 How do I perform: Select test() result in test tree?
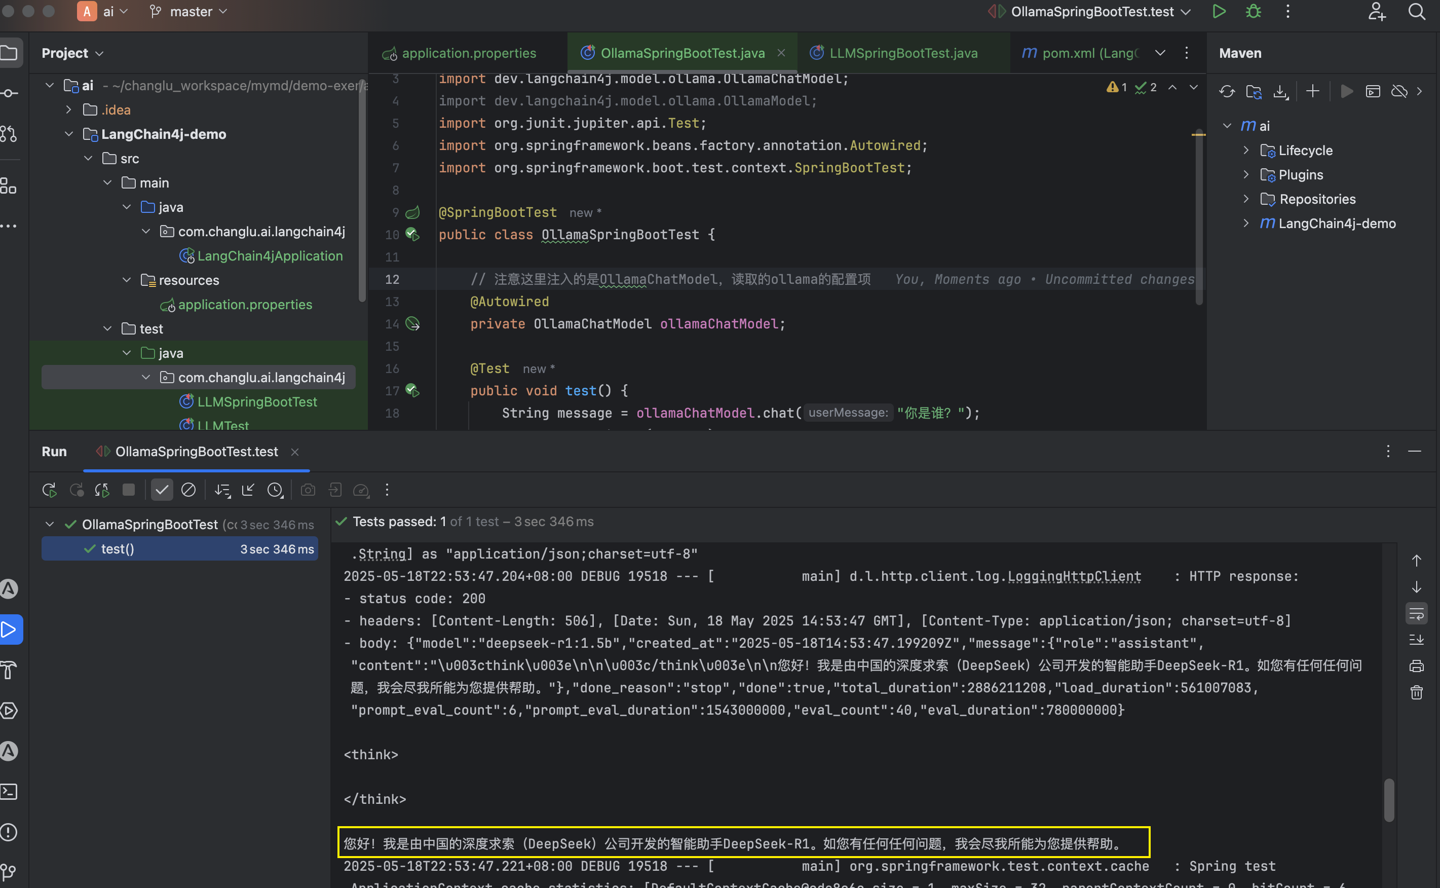(x=180, y=549)
